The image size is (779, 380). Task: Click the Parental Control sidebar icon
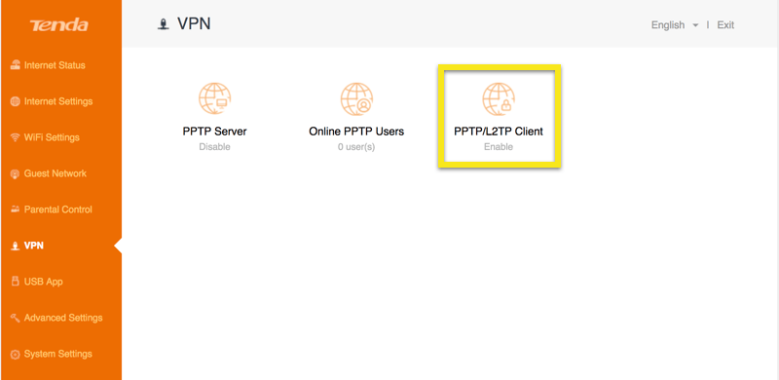pyautogui.click(x=15, y=209)
